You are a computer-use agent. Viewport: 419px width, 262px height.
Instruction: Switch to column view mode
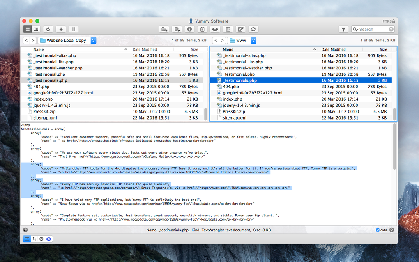click(x=36, y=29)
